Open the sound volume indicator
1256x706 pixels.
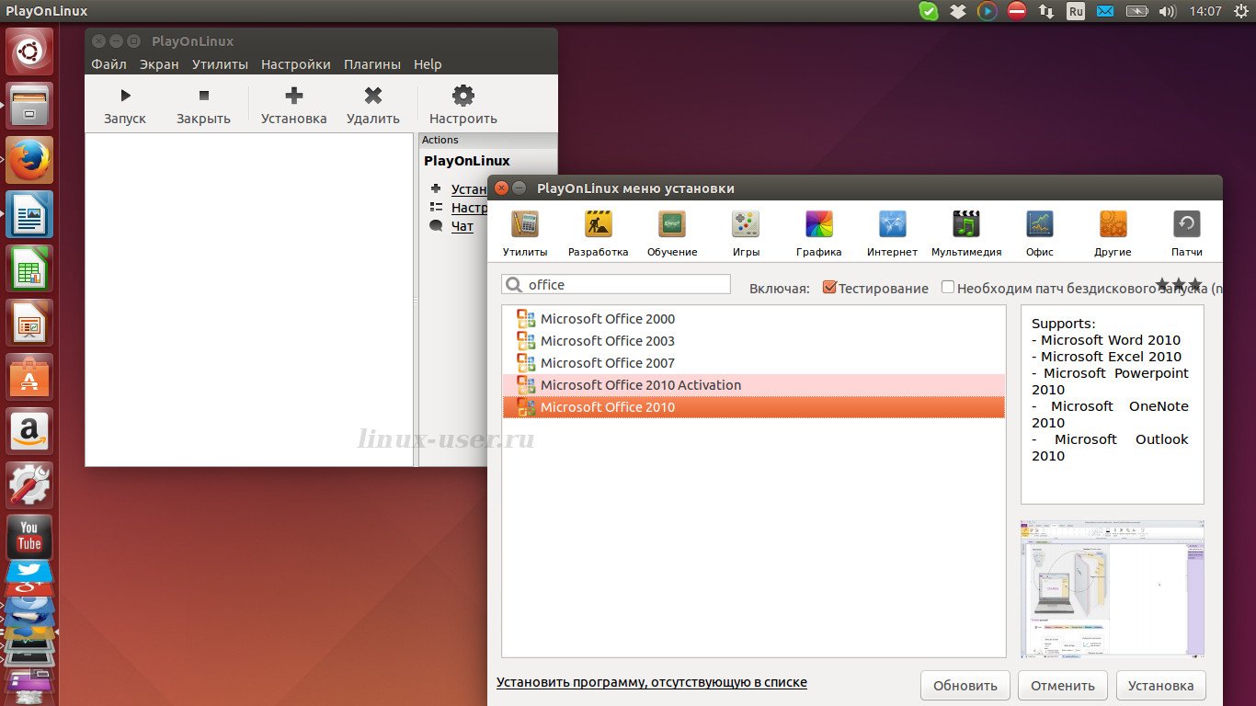coord(1168,11)
